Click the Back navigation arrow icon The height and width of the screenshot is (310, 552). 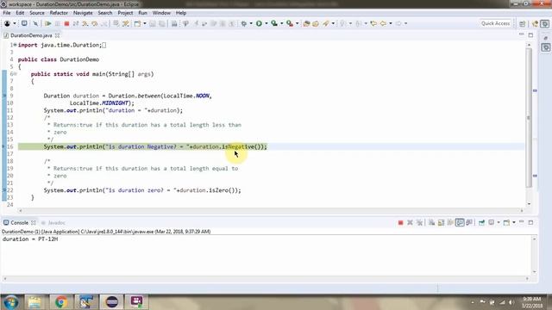coord(383,23)
